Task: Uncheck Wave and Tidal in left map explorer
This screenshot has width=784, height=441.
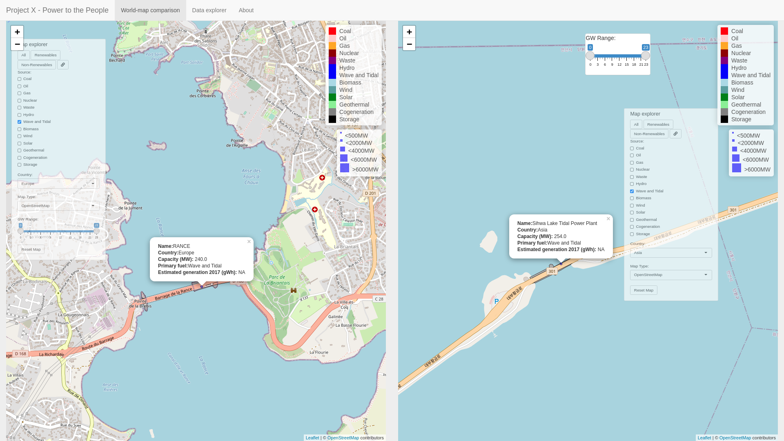Action: (x=19, y=122)
